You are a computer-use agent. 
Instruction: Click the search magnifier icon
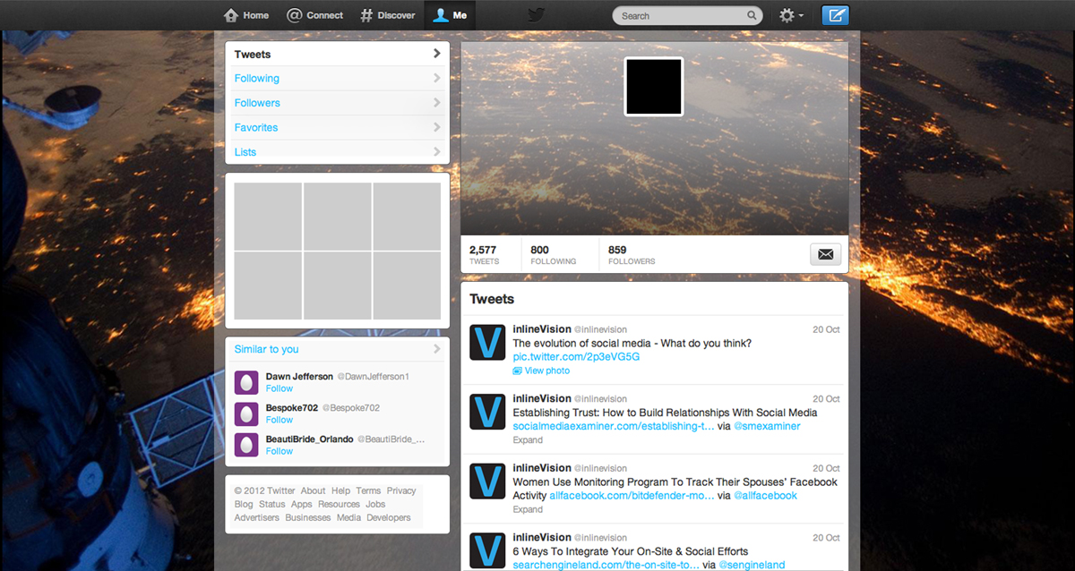click(x=752, y=15)
